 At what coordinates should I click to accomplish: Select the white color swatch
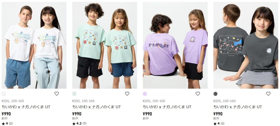pyautogui.click(x=4, y=94)
